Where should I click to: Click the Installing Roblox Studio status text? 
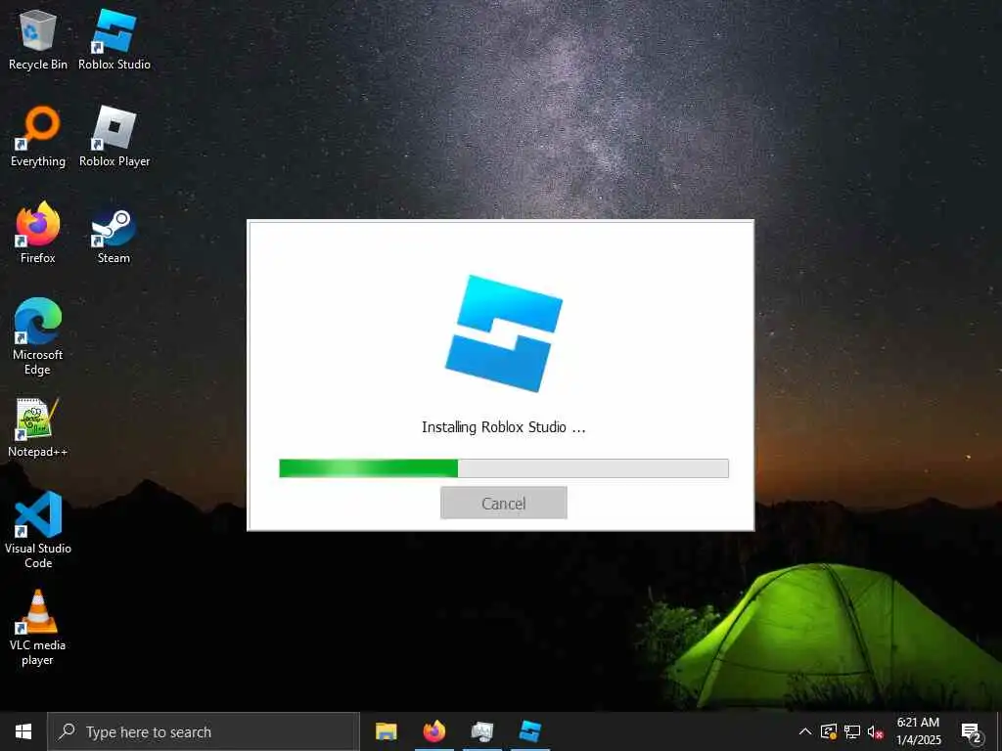pyautogui.click(x=504, y=427)
